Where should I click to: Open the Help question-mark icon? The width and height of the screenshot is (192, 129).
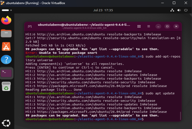(6, 60)
